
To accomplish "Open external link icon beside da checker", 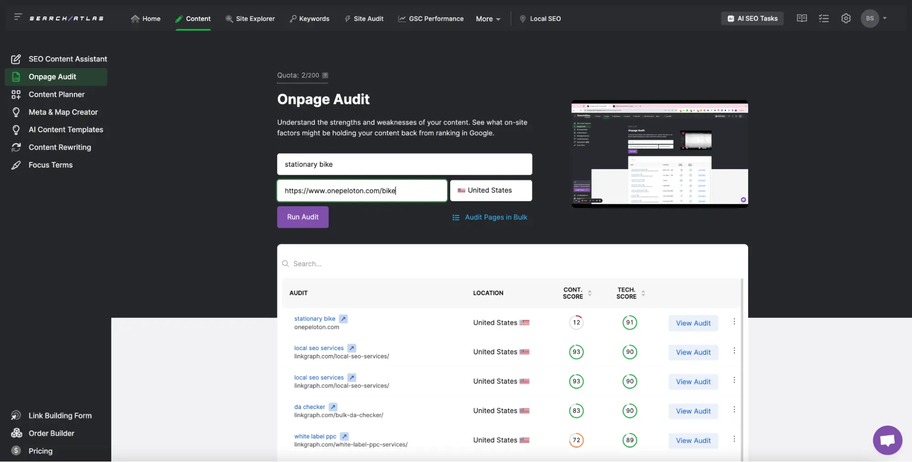I will (333, 407).
